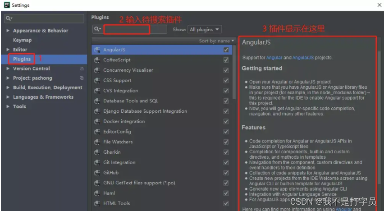Viewport: 384px width, 211px height.
Task: Uncheck the File Watchers plugin checkbox
Action: pos(226,142)
